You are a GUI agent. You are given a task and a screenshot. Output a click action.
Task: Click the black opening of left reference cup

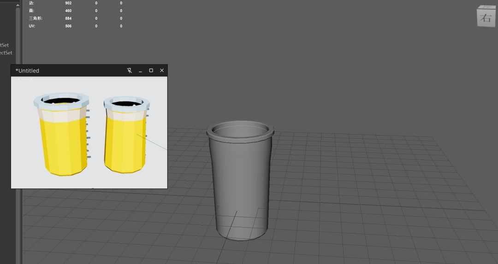(x=61, y=100)
